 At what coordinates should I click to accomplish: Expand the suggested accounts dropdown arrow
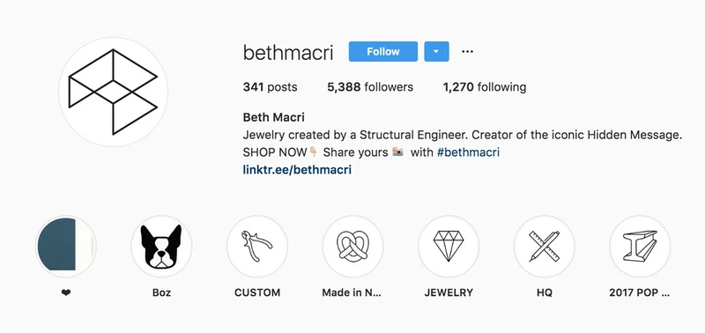pyautogui.click(x=436, y=52)
